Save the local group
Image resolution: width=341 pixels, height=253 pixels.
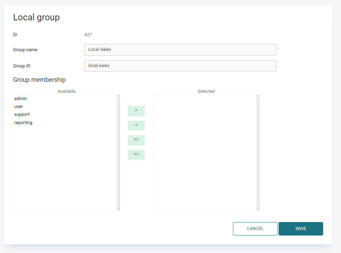pos(301,229)
